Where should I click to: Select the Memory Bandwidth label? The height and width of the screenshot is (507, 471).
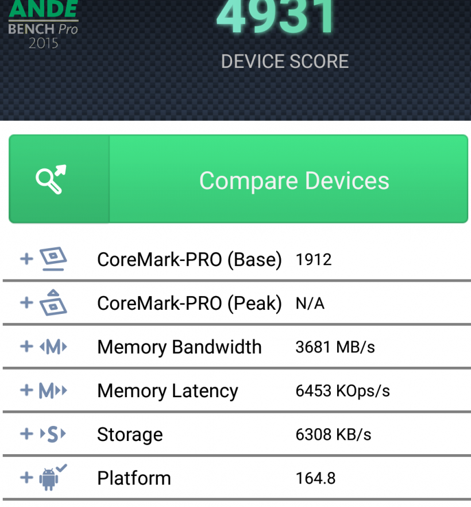tap(179, 347)
